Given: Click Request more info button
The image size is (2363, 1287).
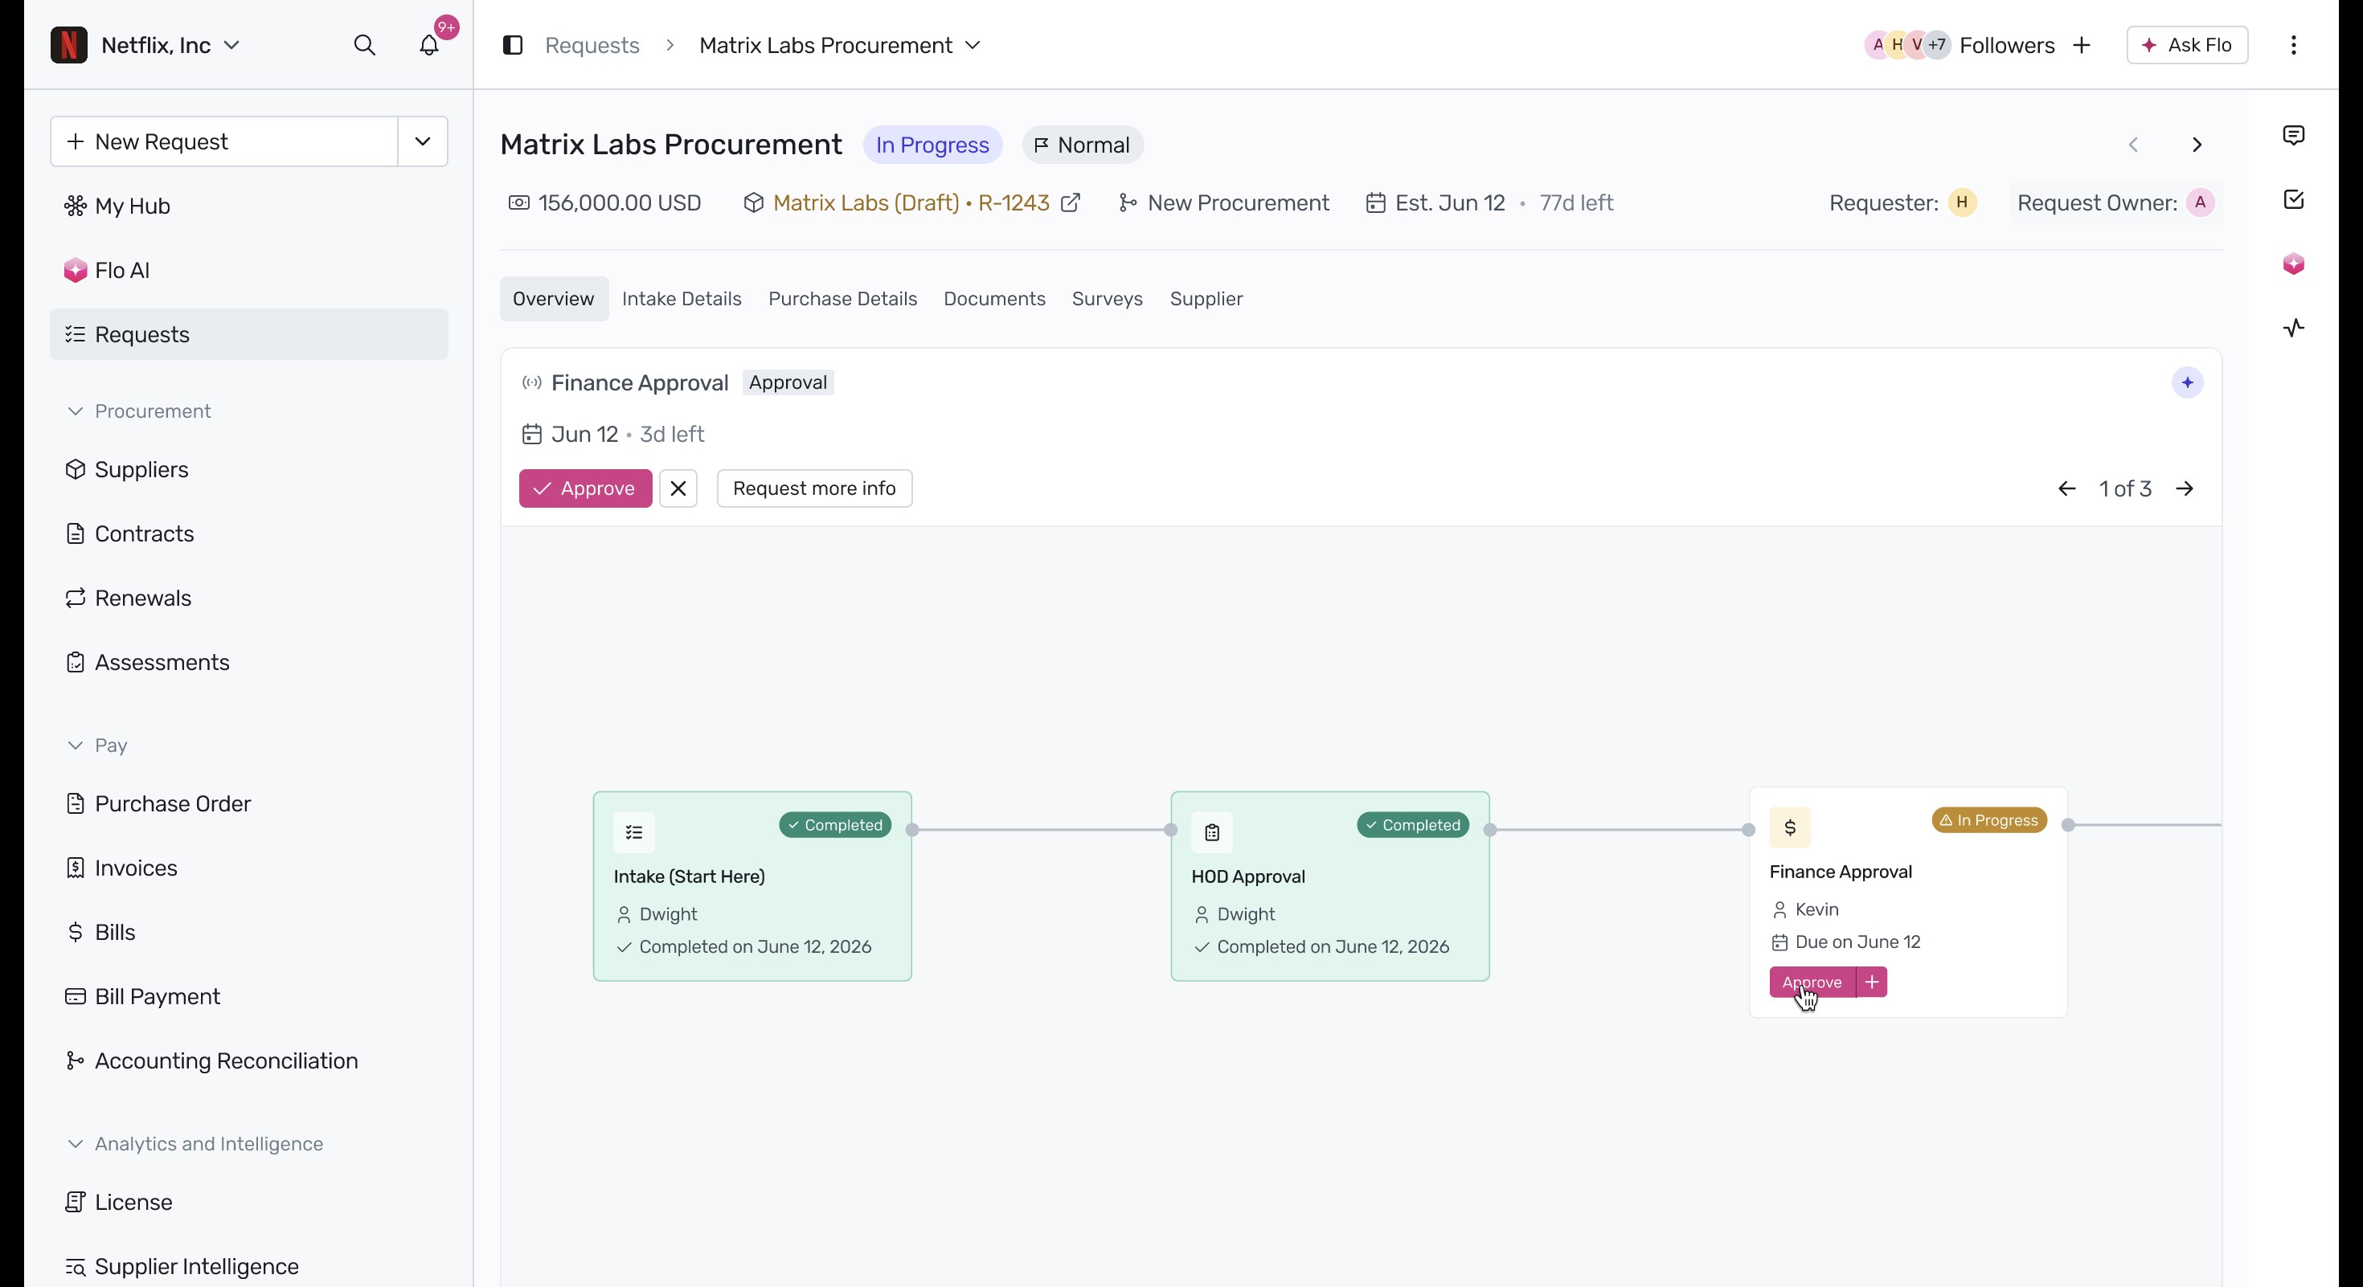Looking at the screenshot, I should point(814,488).
